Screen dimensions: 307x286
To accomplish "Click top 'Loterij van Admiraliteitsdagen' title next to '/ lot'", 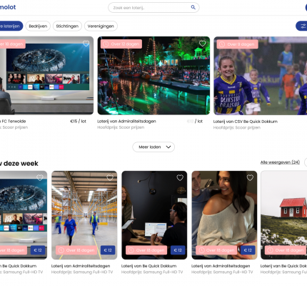I will 126,122.
